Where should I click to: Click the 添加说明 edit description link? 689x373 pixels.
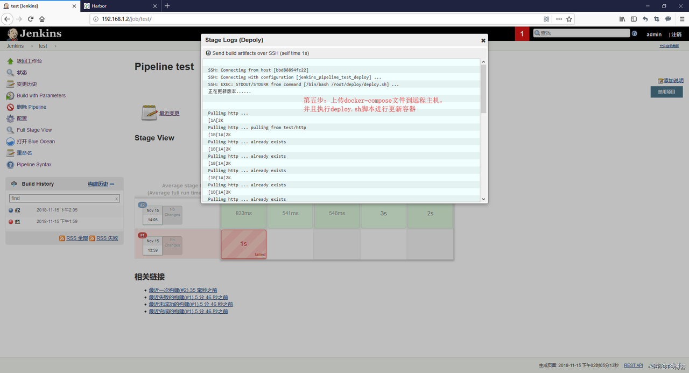(673, 81)
